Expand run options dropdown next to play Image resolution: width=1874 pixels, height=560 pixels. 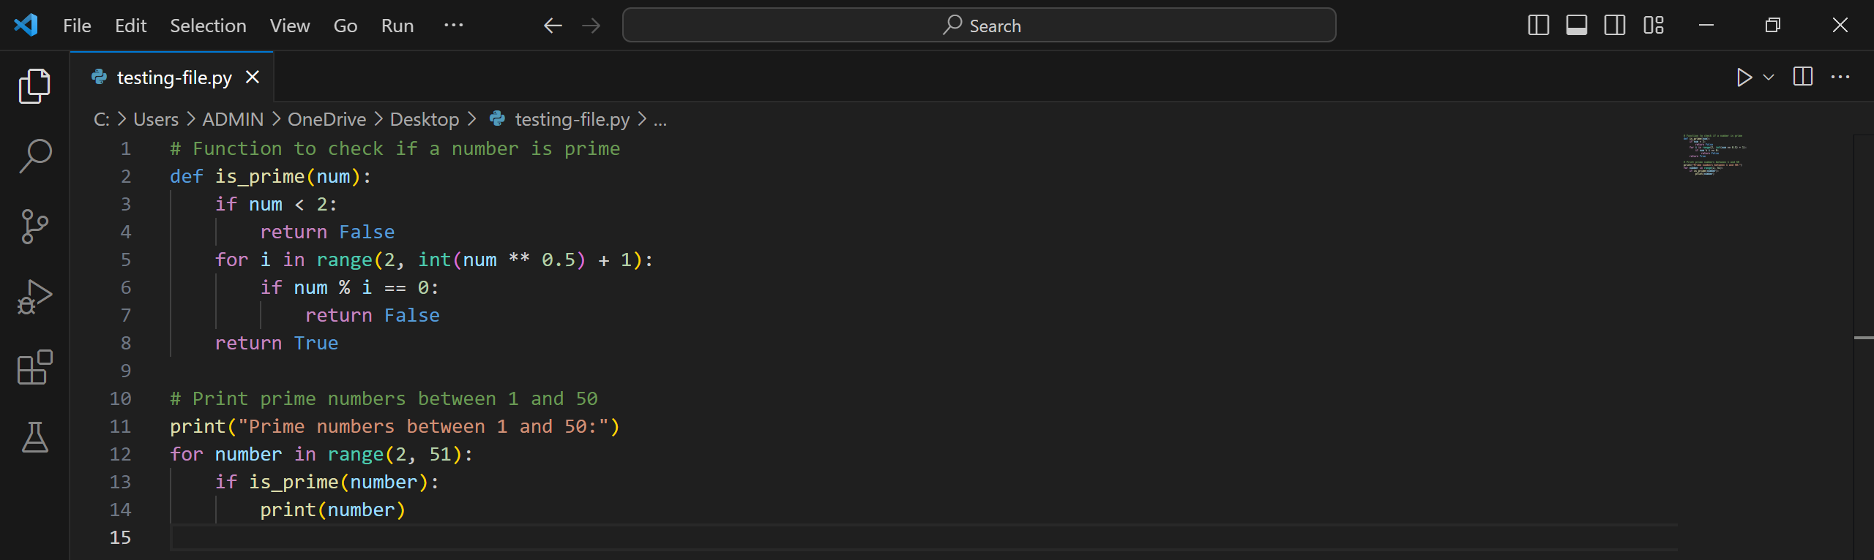tap(1769, 77)
